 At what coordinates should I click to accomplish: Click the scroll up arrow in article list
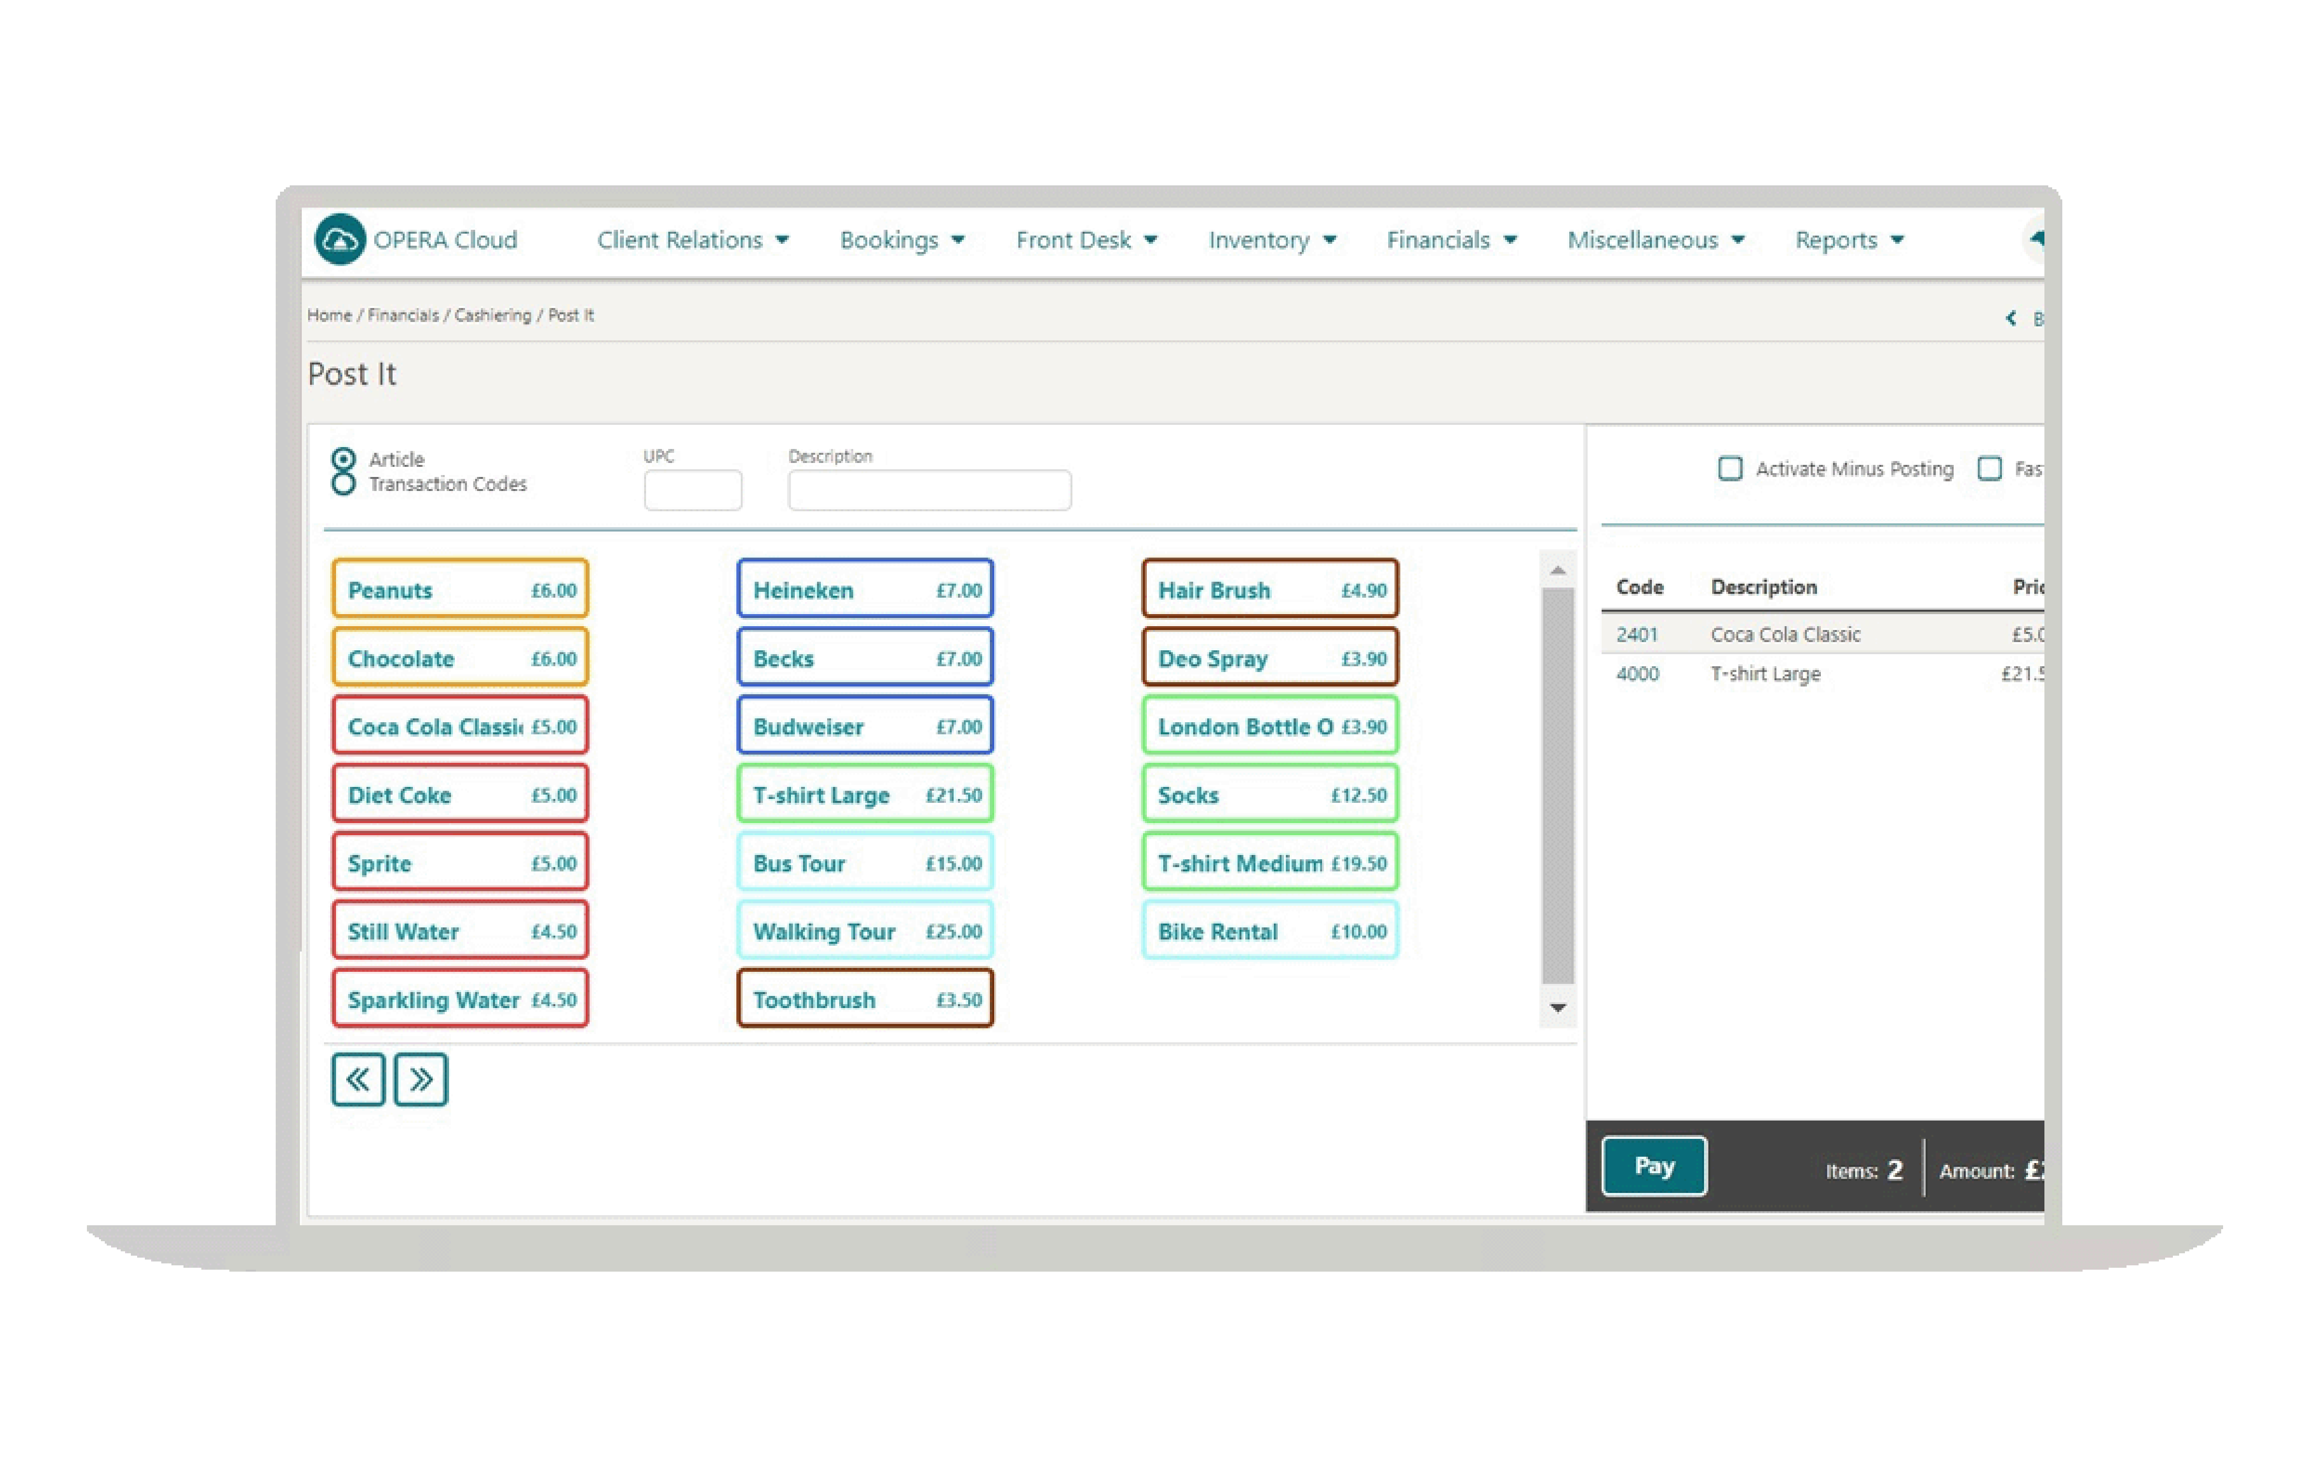(x=1558, y=571)
